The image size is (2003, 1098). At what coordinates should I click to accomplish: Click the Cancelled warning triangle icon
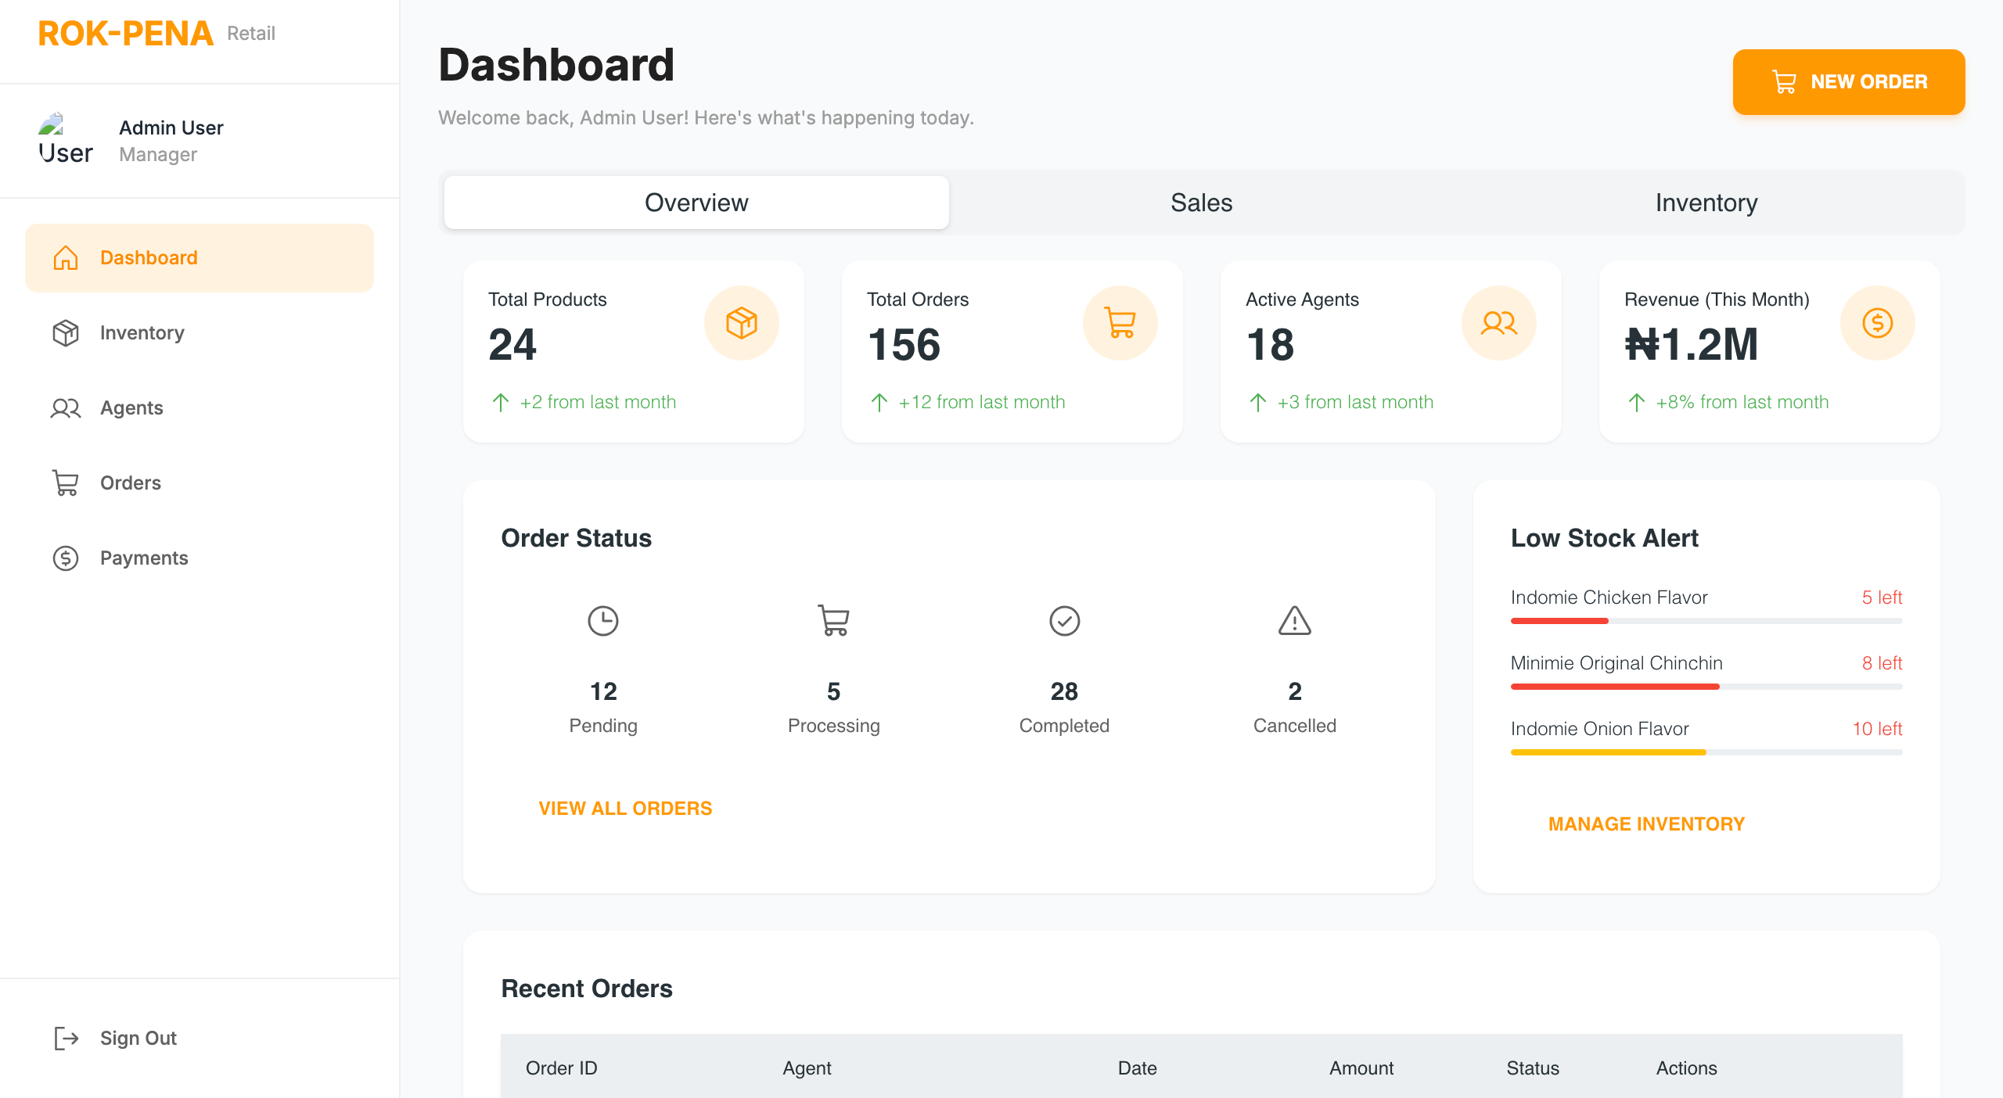click(x=1294, y=621)
